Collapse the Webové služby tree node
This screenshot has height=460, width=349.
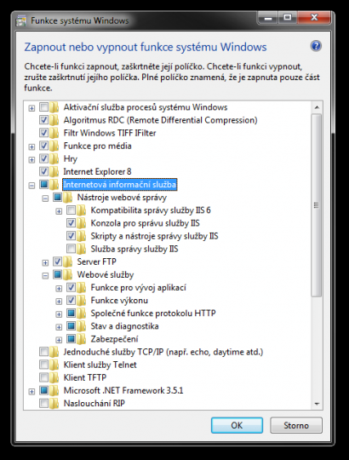(45, 275)
